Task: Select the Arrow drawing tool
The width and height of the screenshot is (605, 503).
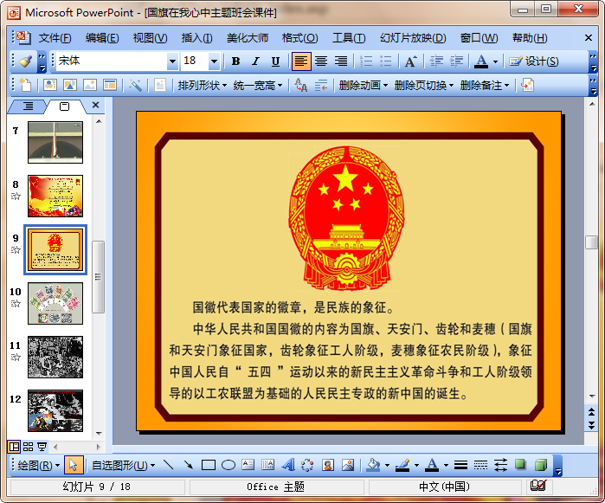Action: (x=189, y=465)
